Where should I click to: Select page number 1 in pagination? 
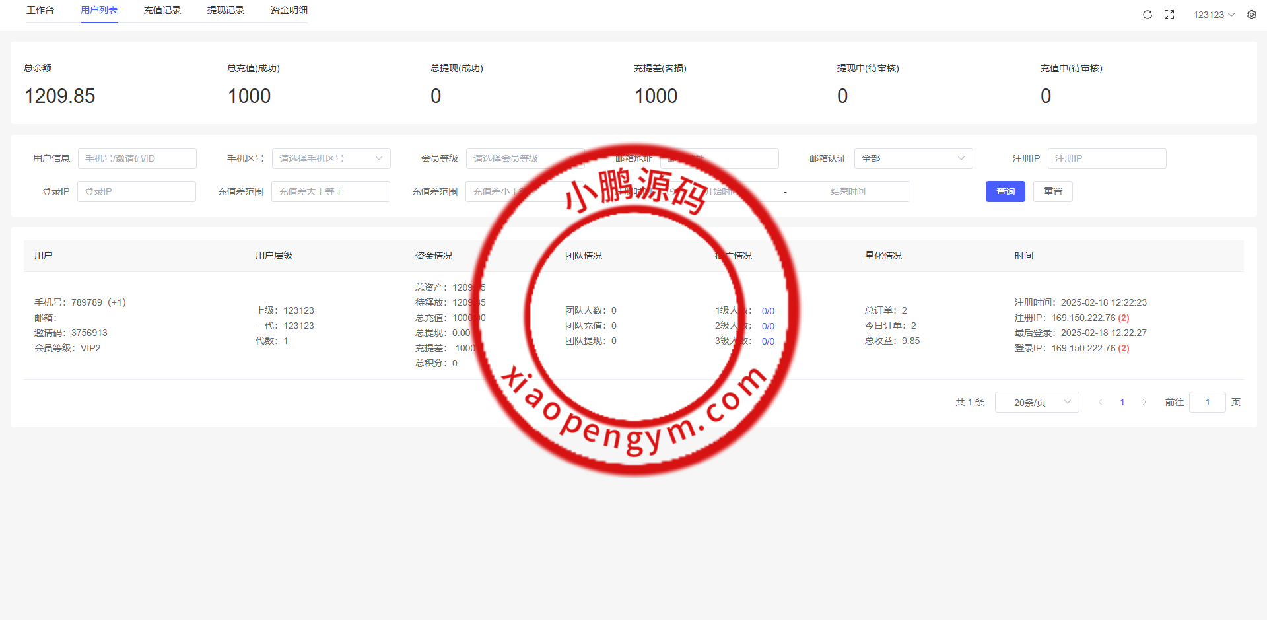point(1122,402)
